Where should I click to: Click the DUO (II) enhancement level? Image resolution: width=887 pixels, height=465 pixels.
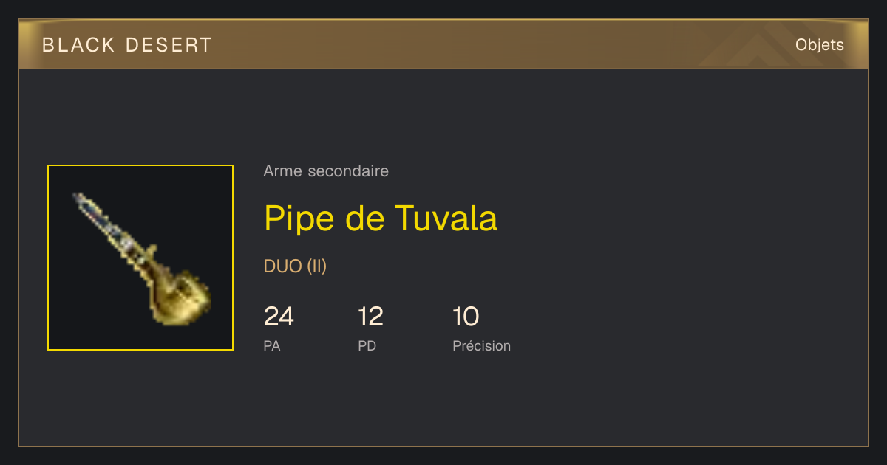click(295, 266)
